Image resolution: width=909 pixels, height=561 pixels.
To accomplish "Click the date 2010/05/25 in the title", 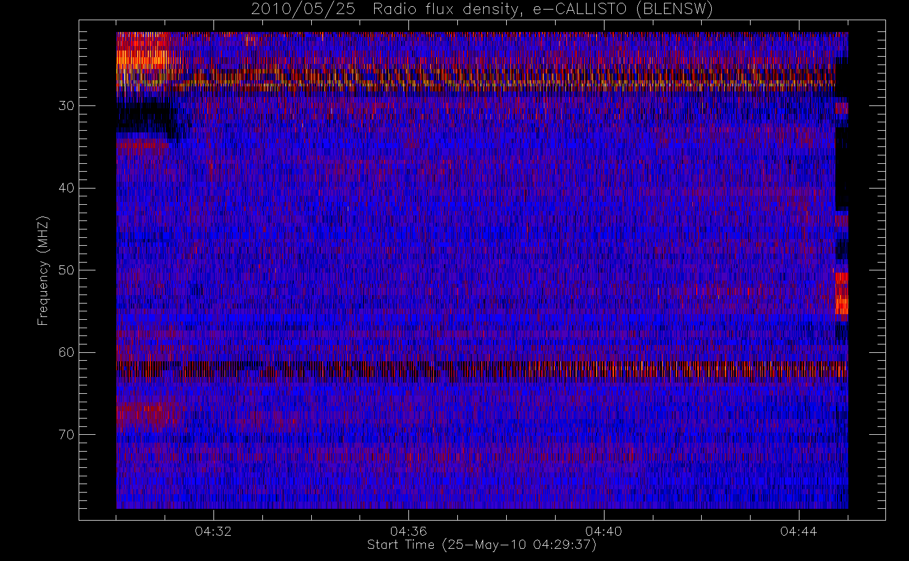I will (303, 10).
